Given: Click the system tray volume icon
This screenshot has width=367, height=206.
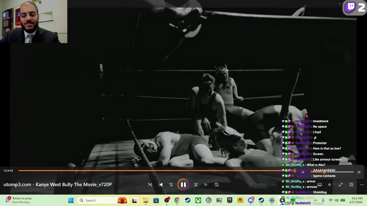Looking at the screenshot, I should point(336,200).
